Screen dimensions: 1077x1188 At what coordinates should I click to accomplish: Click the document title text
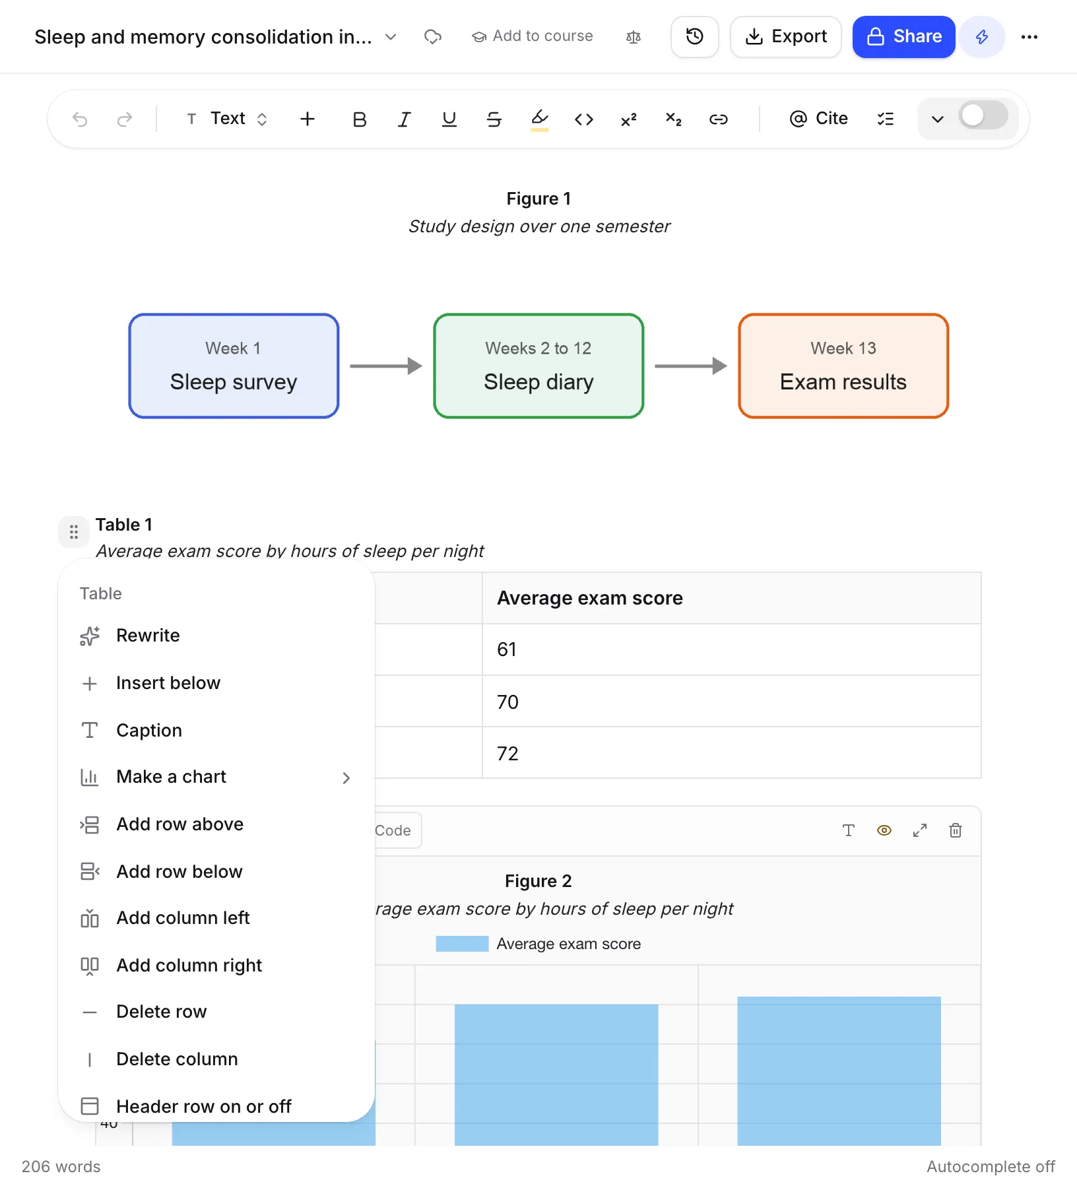click(203, 37)
